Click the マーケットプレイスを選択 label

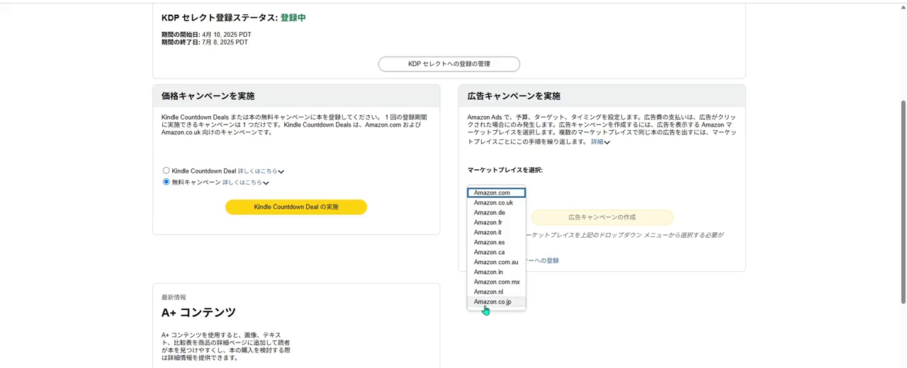505,170
